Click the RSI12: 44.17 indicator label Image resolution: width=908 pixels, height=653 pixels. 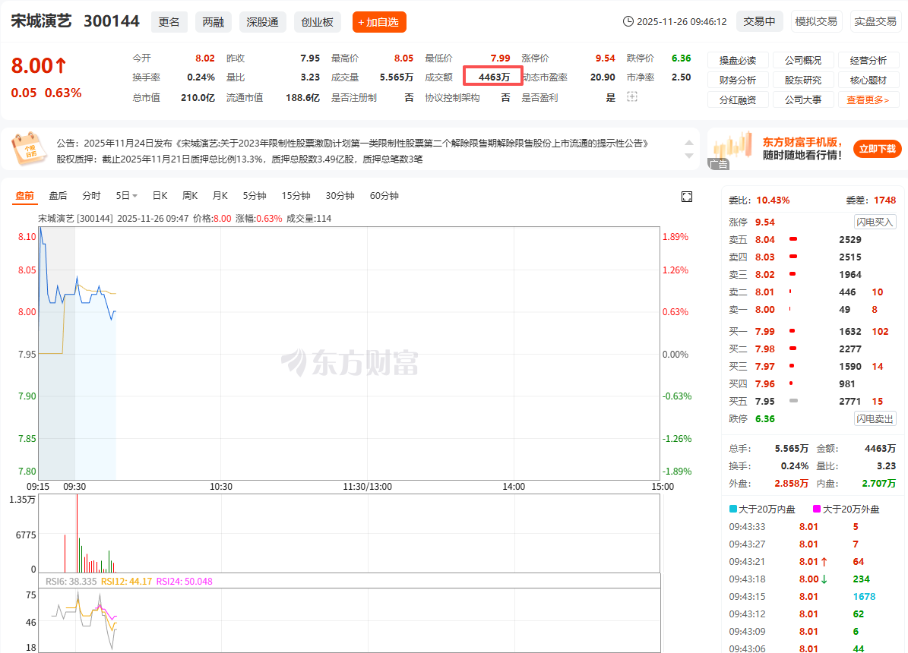pyautogui.click(x=126, y=581)
